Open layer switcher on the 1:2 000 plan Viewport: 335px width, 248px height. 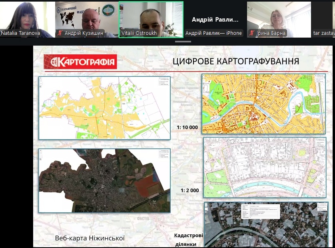321,142
